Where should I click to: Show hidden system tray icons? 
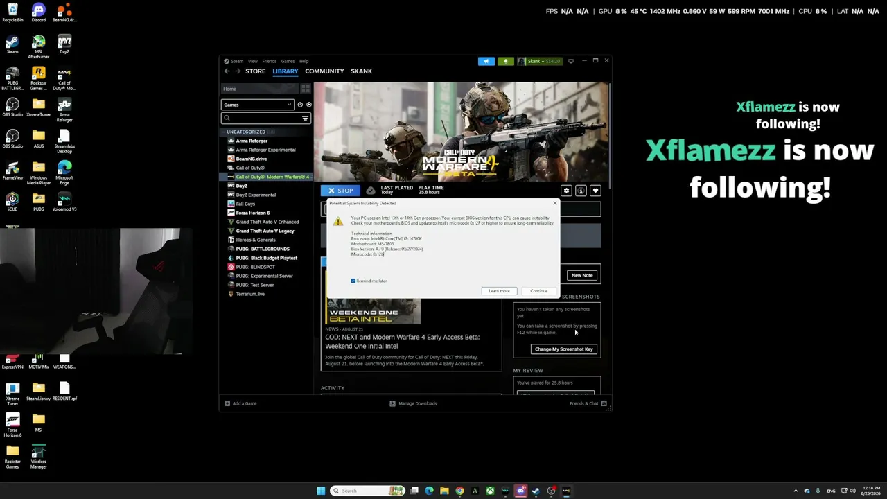tap(796, 491)
